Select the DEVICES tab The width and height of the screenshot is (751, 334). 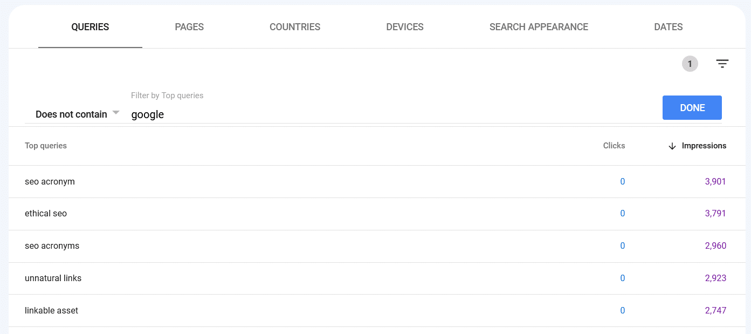tap(405, 26)
